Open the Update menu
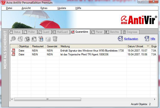 pos(62,8)
